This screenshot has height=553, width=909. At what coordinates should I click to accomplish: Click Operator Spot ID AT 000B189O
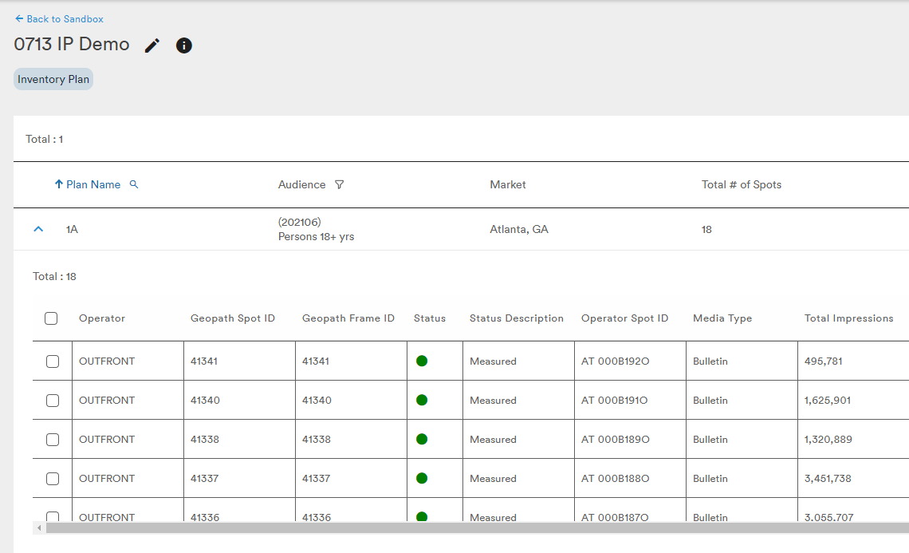tap(615, 439)
